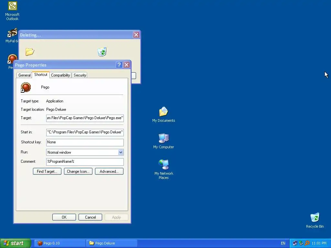Click the EN language indicator
The height and width of the screenshot is (248, 331).
(x=283, y=243)
